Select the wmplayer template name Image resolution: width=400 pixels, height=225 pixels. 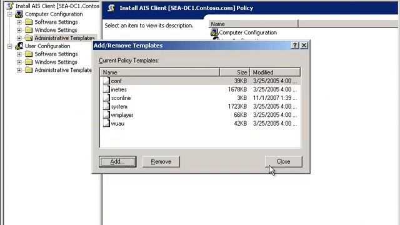(122, 115)
